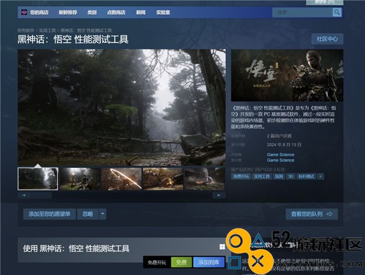The image size is (365, 275).
Task: Open Game Science developer link
Action: coord(281,155)
